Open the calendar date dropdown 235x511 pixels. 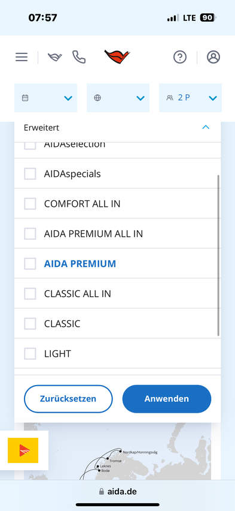click(46, 98)
